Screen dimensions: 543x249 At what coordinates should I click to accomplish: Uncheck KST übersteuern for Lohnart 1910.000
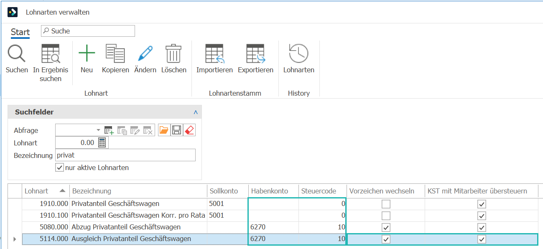point(482,204)
